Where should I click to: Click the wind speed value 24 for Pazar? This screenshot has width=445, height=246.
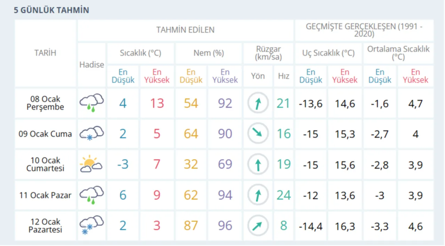pos(284,195)
